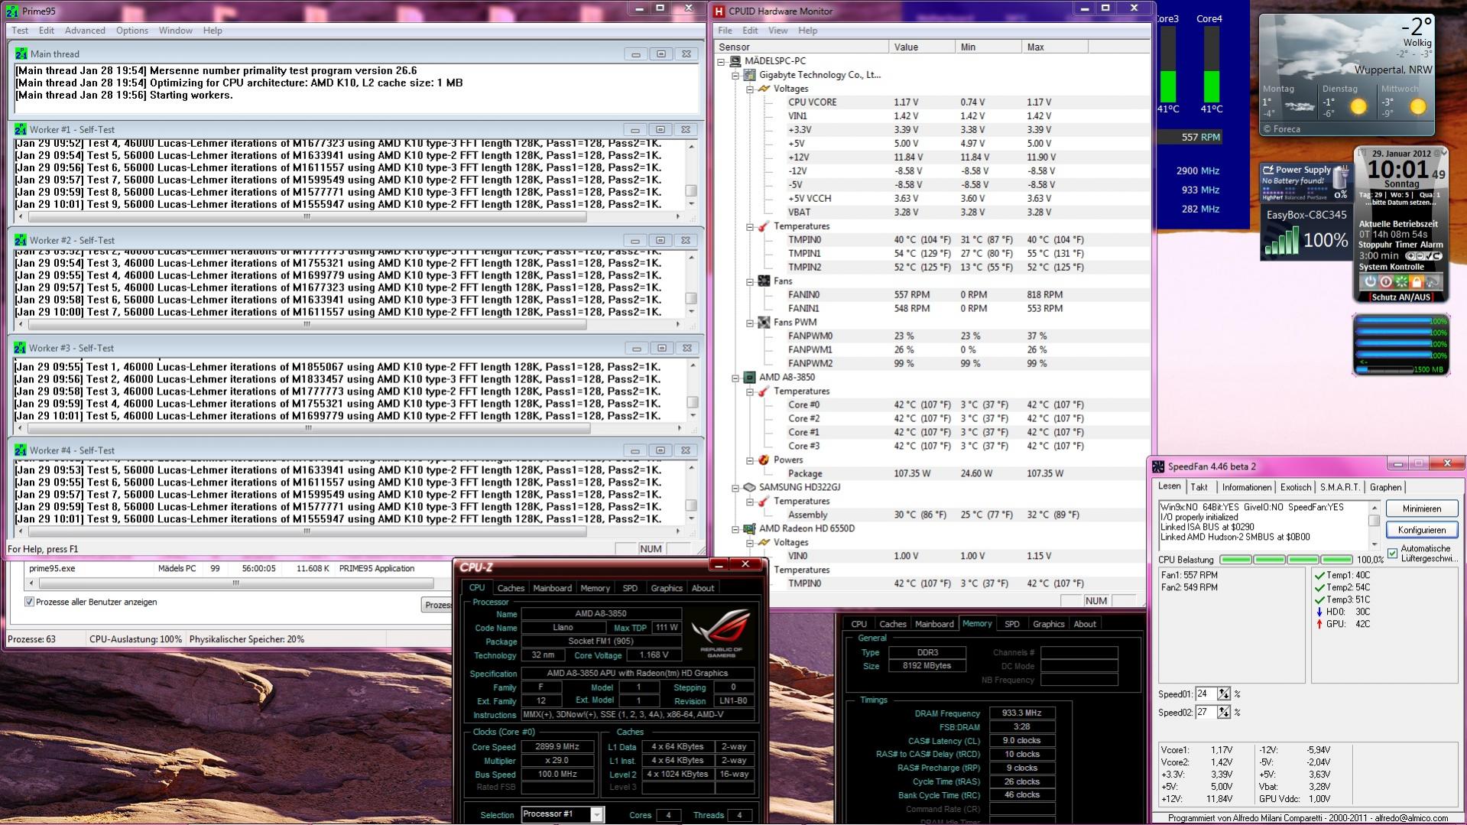
Task: Open the Options menu in Prime95
Action: click(132, 31)
